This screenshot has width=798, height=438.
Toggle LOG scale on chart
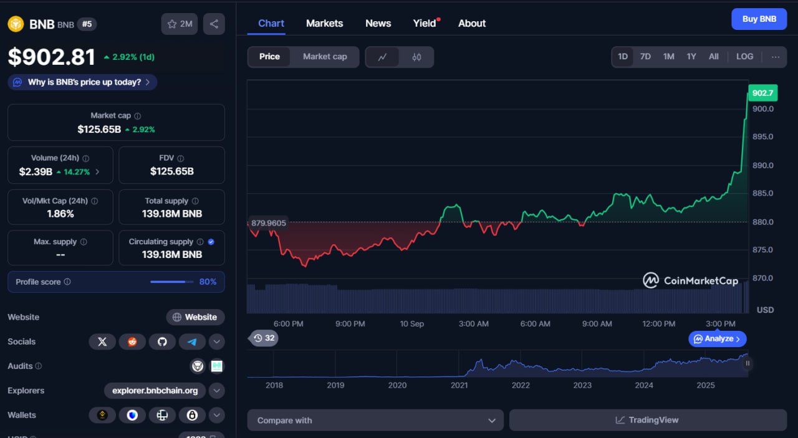(x=745, y=57)
